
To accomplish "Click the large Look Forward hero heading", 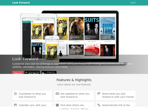I will [x=25, y=59].
